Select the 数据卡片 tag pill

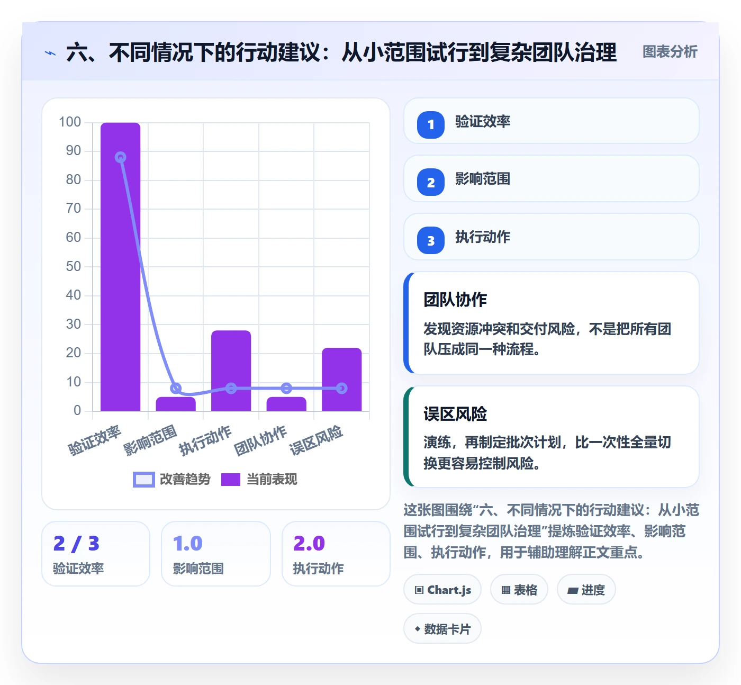coord(442,628)
